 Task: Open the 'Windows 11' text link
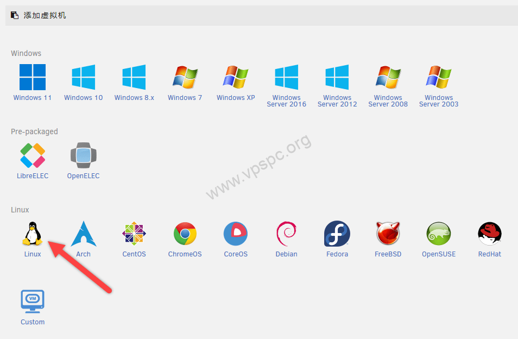click(x=33, y=98)
